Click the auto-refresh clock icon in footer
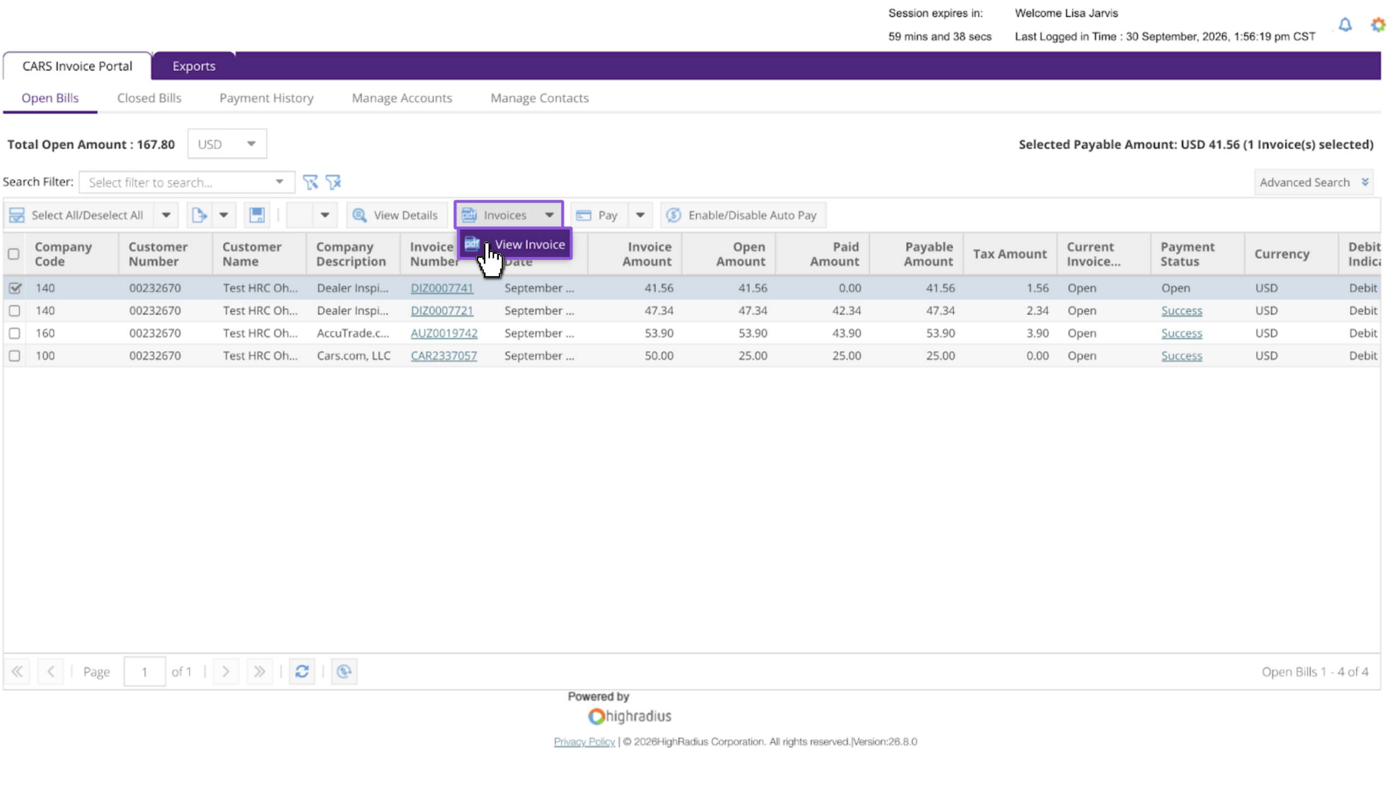 (344, 671)
